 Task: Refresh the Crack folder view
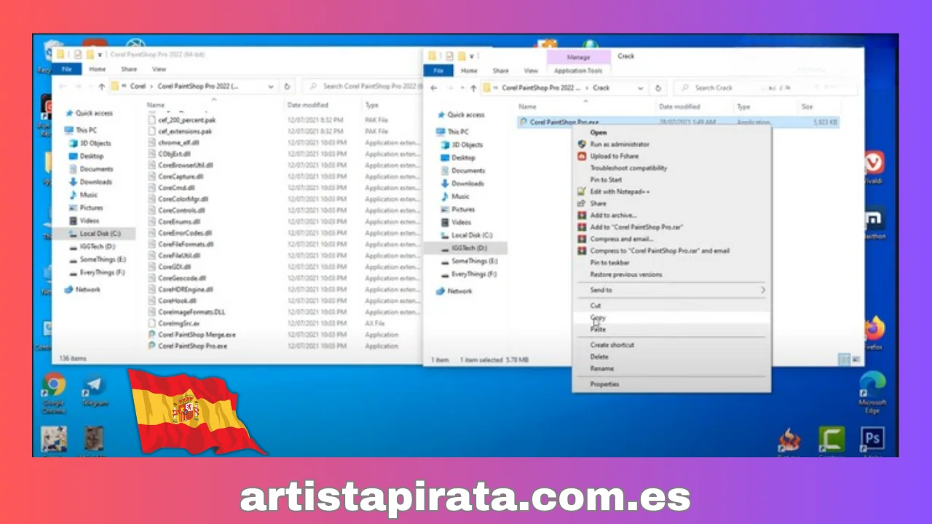pos(658,87)
